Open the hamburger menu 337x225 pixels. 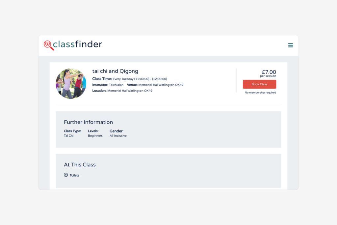point(290,45)
